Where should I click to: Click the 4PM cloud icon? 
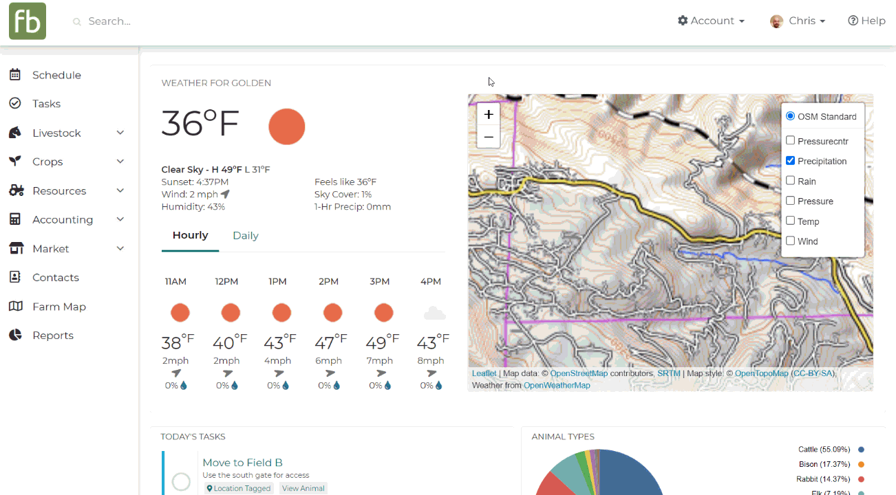pos(434,313)
